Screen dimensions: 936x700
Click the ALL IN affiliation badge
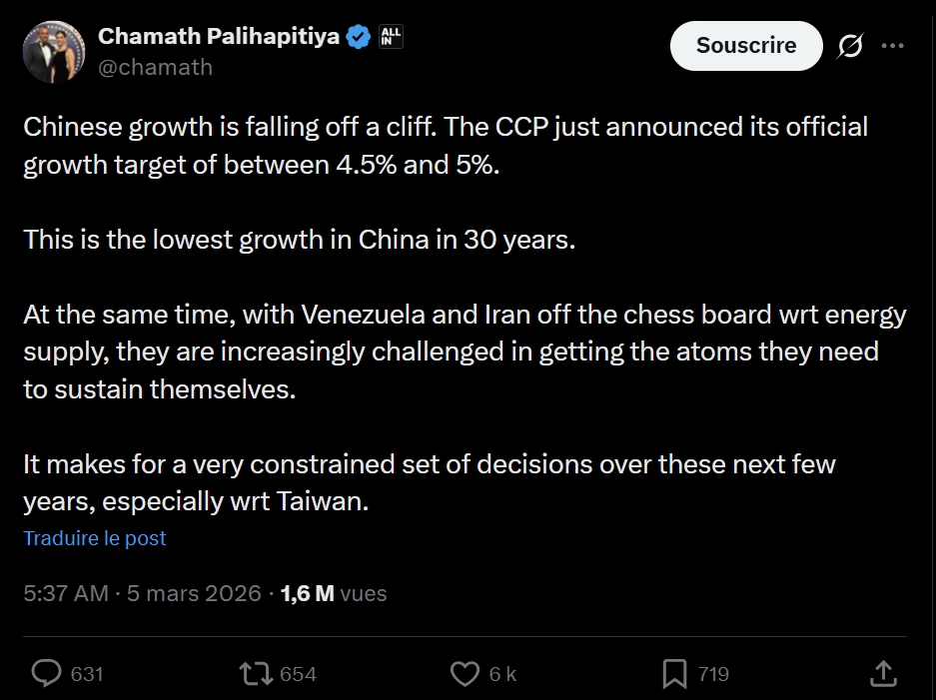tap(391, 38)
